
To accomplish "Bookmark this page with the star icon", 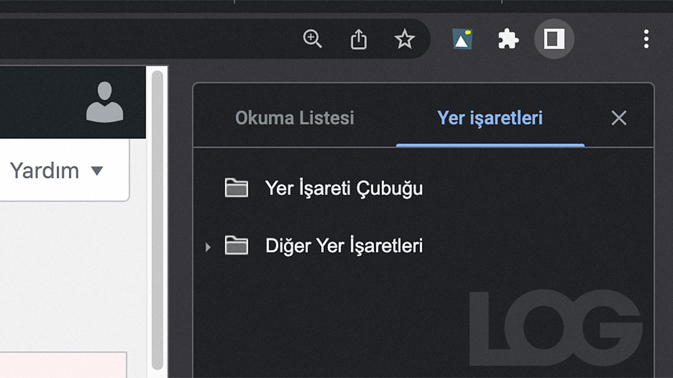I will (x=404, y=39).
